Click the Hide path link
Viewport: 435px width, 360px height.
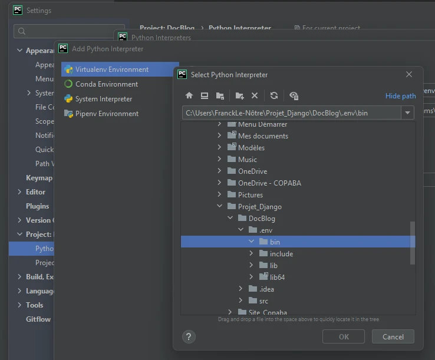[x=400, y=96]
